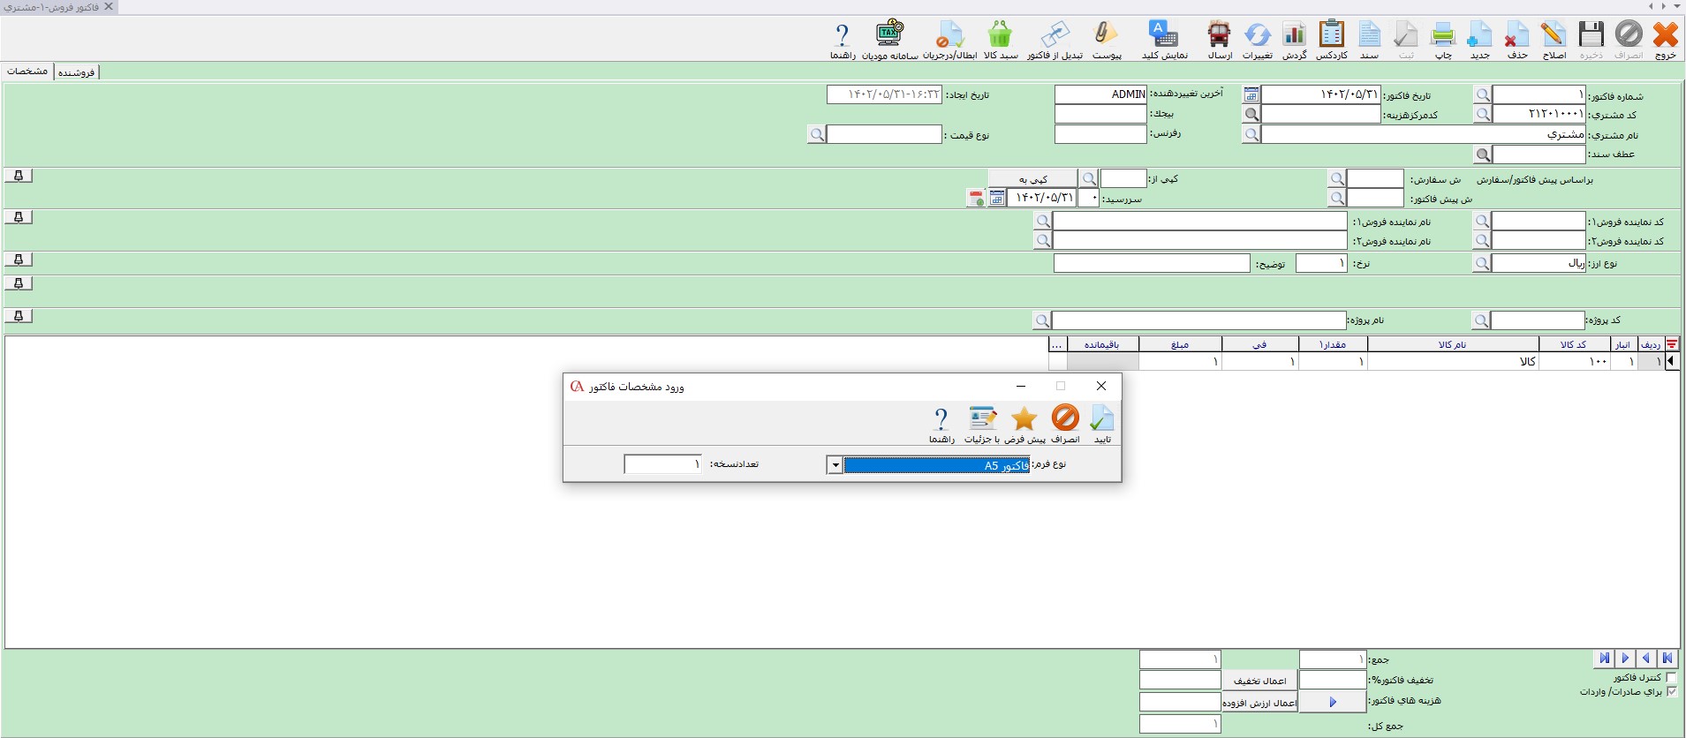Click the تعداد نسخه input field
The width and height of the screenshot is (1686, 738).
pos(662,464)
